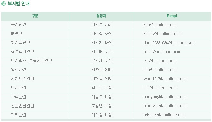The image size is (212, 122).
Task: Open email khj@hanilenc.com
Action: click(x=160, y=88)
